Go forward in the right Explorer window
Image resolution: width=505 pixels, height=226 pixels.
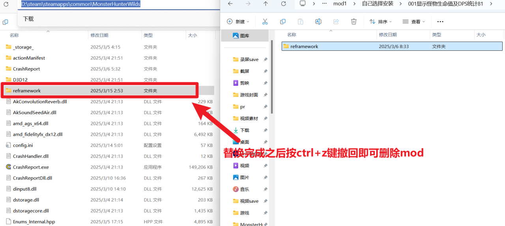pos(248,4)
